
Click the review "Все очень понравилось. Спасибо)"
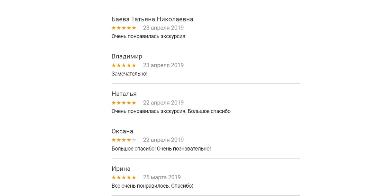coord(152,186)
